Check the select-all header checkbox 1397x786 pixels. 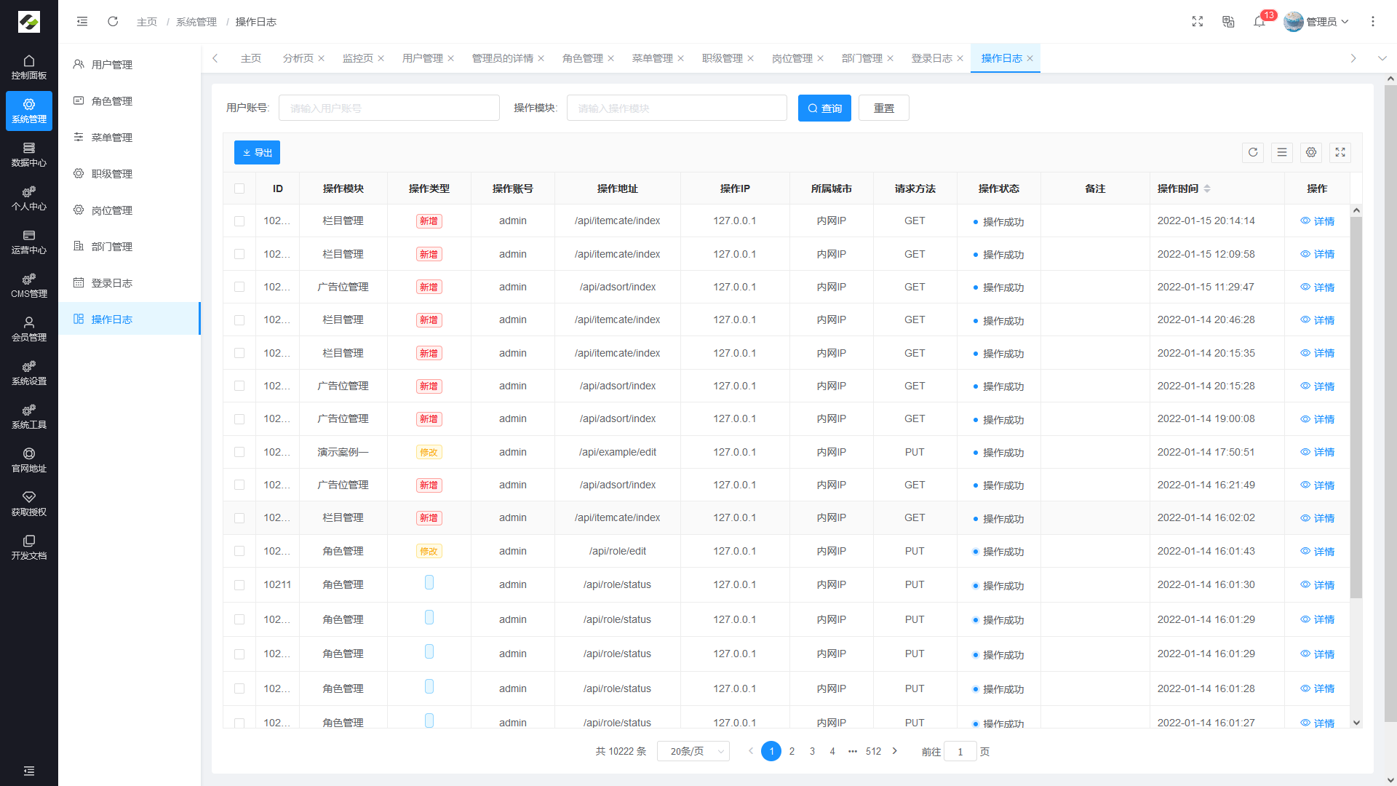click(239, 188)
